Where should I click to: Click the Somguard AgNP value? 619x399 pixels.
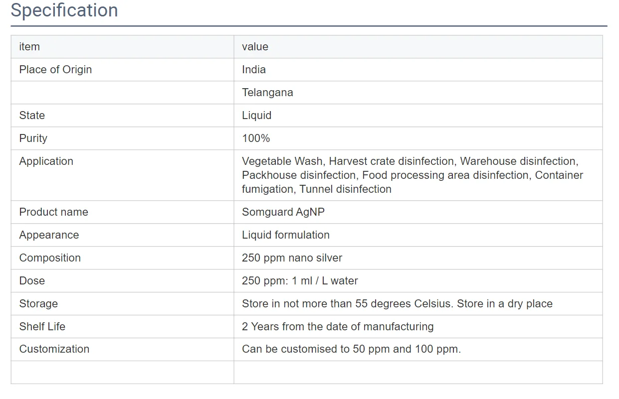(x=283, y=212)
